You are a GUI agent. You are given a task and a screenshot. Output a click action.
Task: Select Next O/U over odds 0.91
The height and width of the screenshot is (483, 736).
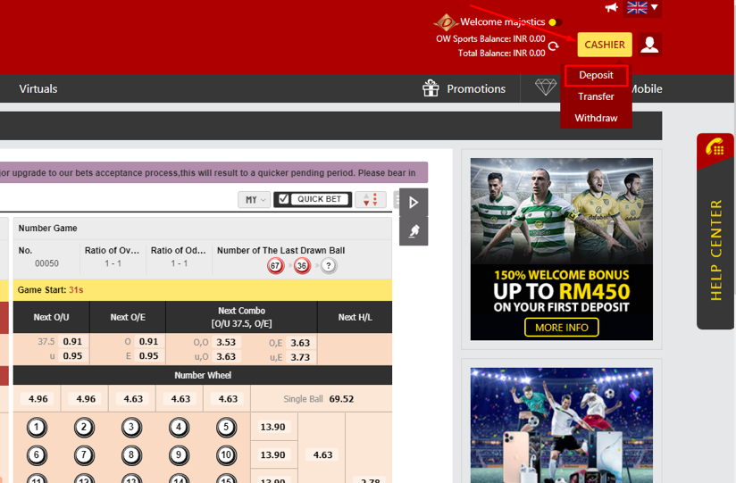pos(72,341)
